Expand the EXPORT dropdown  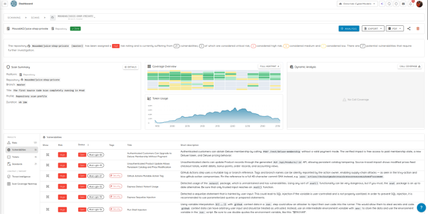tap(373, 29)
